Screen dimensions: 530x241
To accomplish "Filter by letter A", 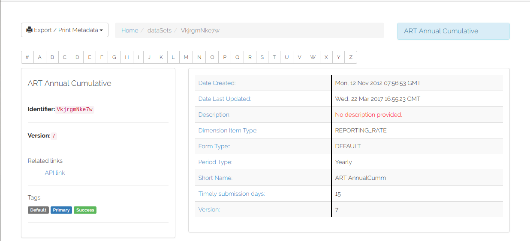I will tap(39, 57).
